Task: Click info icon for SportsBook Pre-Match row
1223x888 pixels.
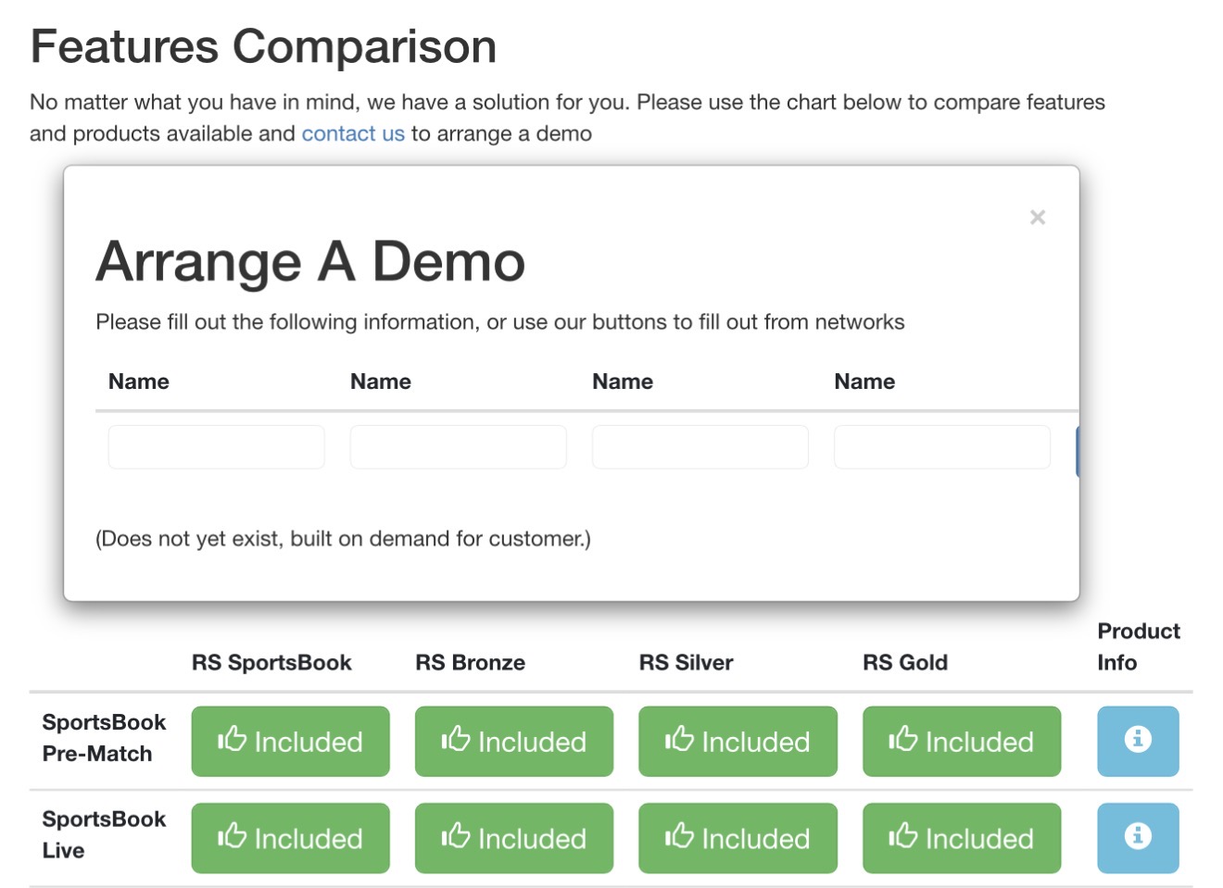Action: pos(1137,740)
